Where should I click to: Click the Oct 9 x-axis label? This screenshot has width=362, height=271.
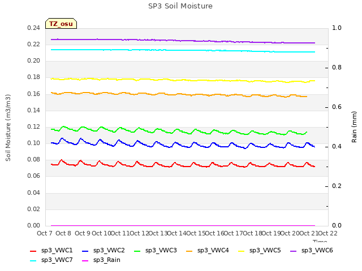click(82, 233)
